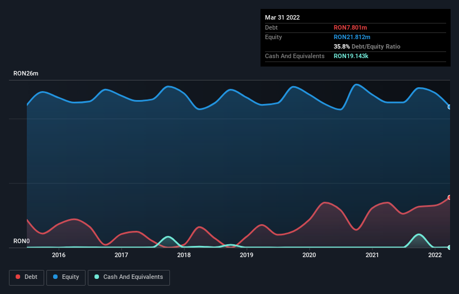This screenshot has width=459, height=294.
Task: Select the 2019 x-axis label
Action: tap(247, 255)
